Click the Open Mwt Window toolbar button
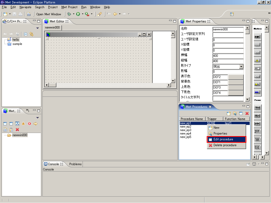This screenshot has height=203, width=271. point(49,14)
